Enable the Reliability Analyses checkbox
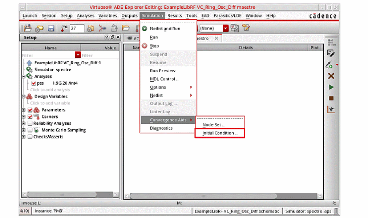The height and width of the screenshot is (218, 368). coord(30,123)
